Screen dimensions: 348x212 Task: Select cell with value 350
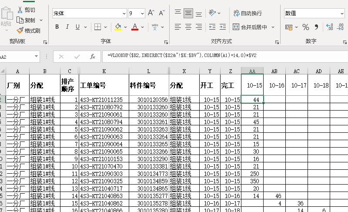point(252,181)
